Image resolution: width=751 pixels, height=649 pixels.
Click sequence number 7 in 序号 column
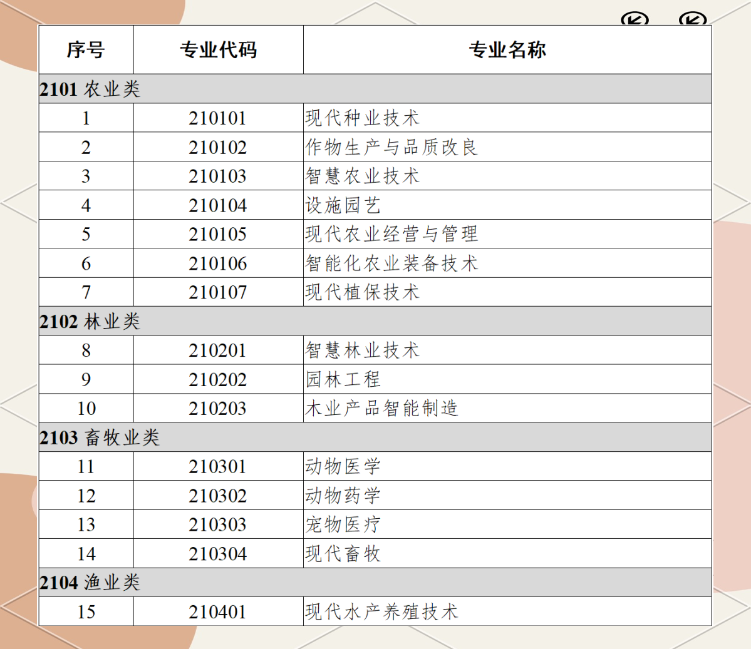pyautogui.click(x=86, y=292)
